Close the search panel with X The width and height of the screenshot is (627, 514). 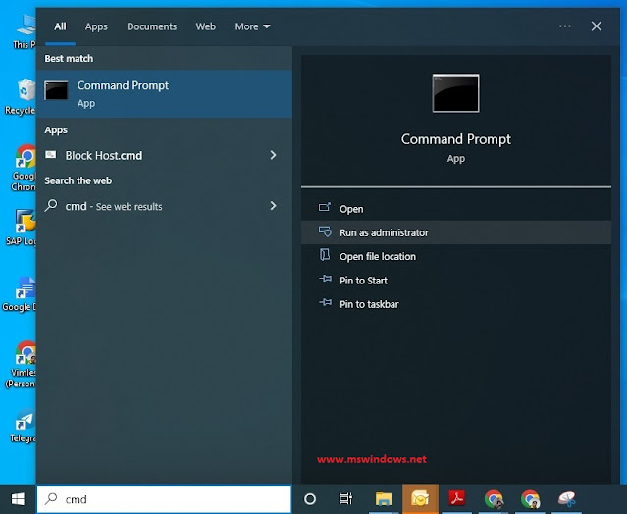[597, 26]
